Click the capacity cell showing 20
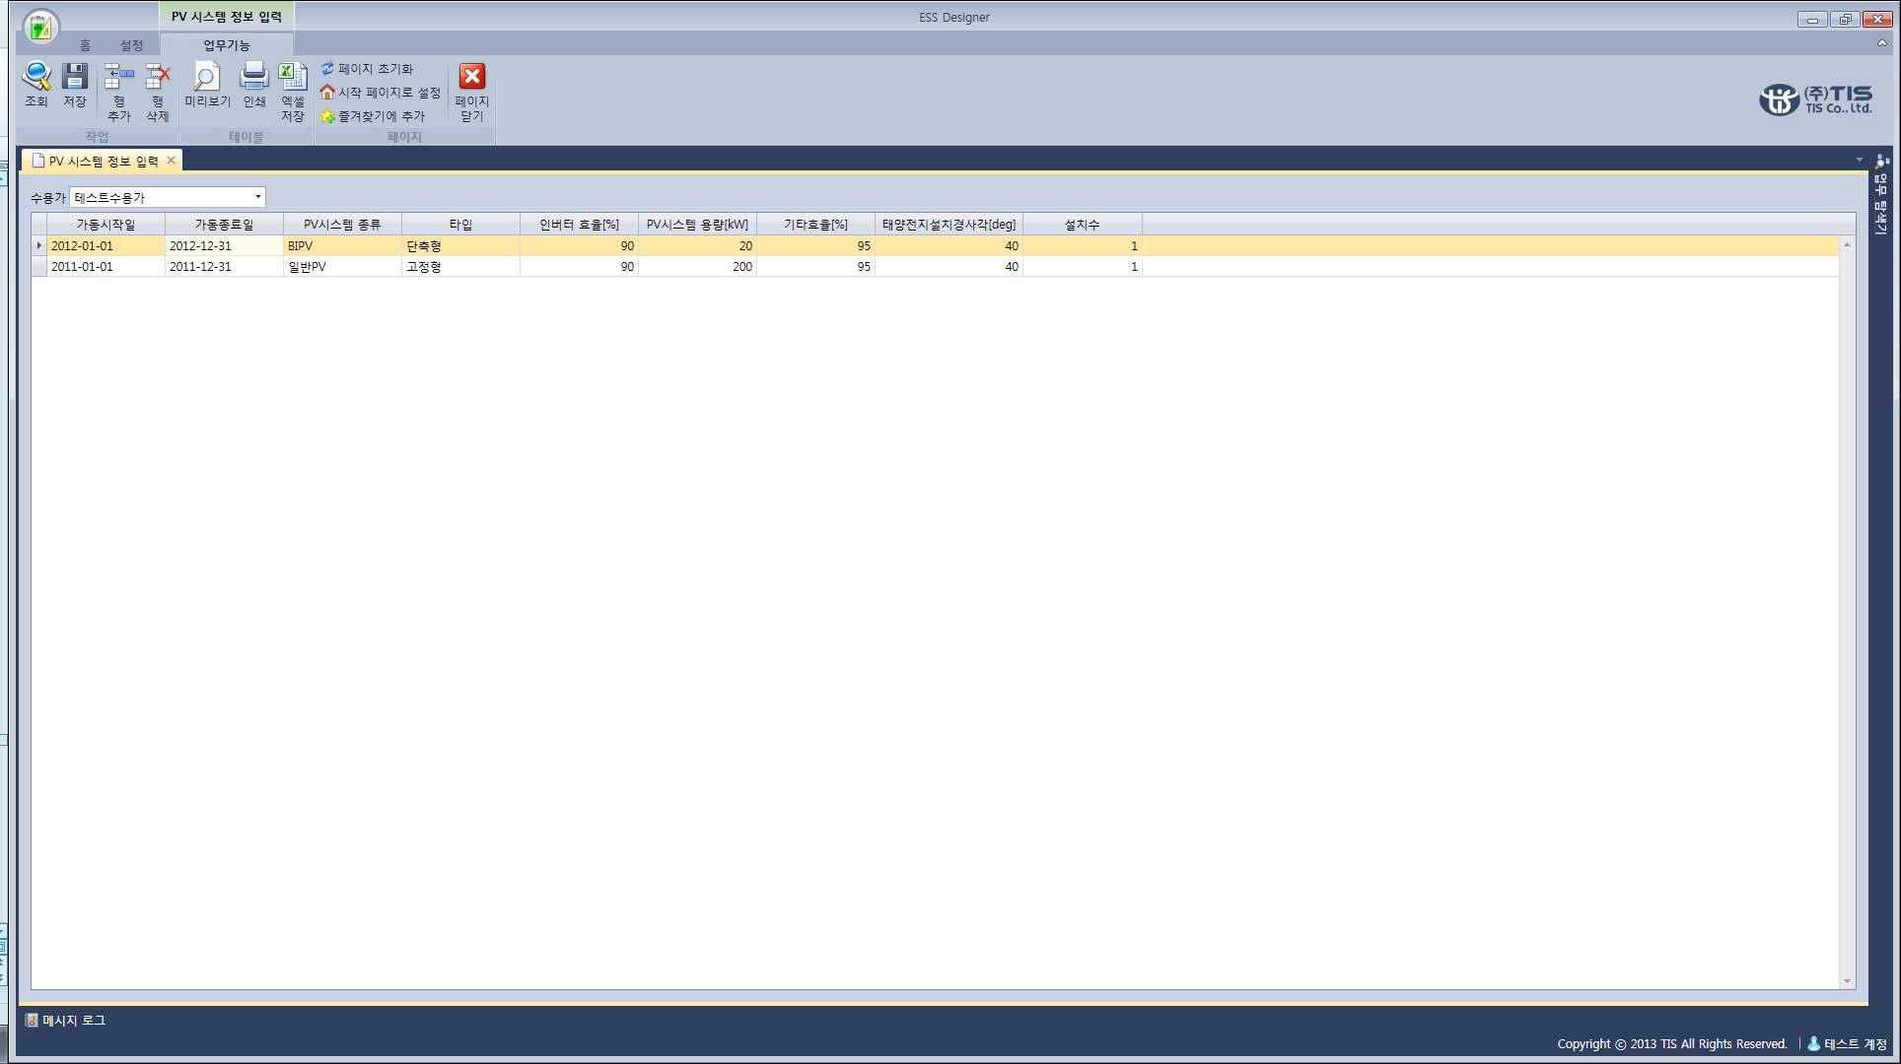 point(697,246)
